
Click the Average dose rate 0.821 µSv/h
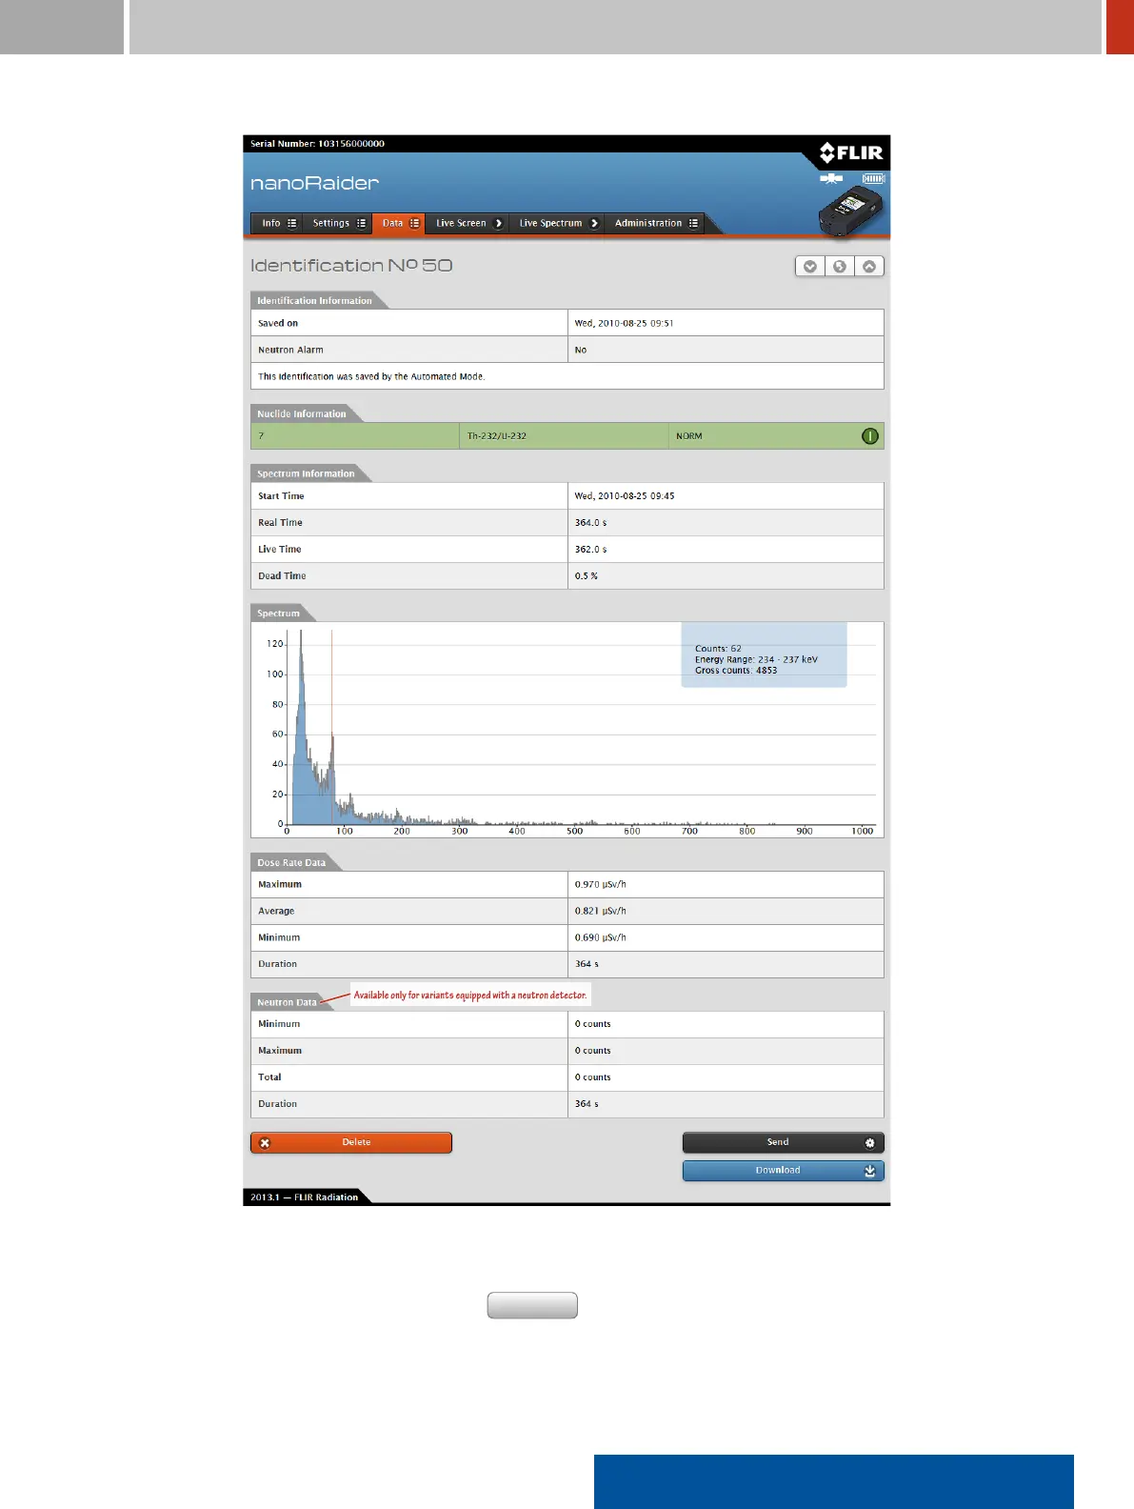click(600, 912)
